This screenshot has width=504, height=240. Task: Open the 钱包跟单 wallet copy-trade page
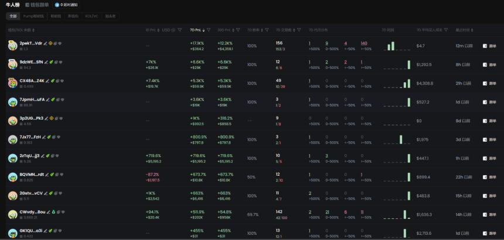click(x=38, y=5)
